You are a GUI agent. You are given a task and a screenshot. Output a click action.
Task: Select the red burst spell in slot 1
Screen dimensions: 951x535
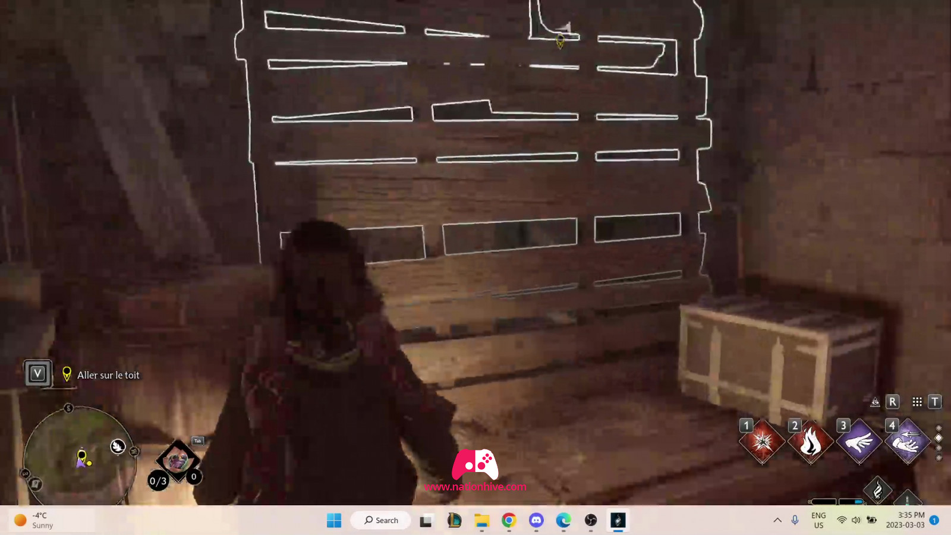pyautogui.click(x=762, y=442)
